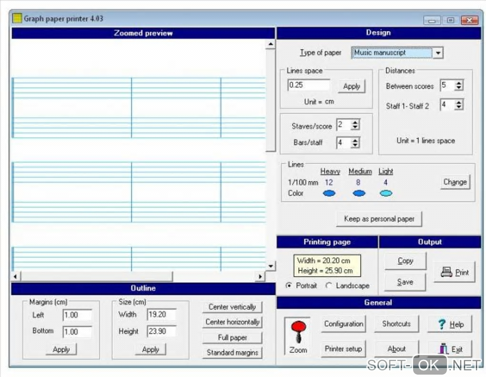Increase the Staves/score spinner value

coord(355,122)
